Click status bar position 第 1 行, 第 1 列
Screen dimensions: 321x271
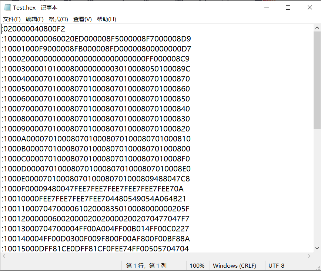[x=146, y=266]
